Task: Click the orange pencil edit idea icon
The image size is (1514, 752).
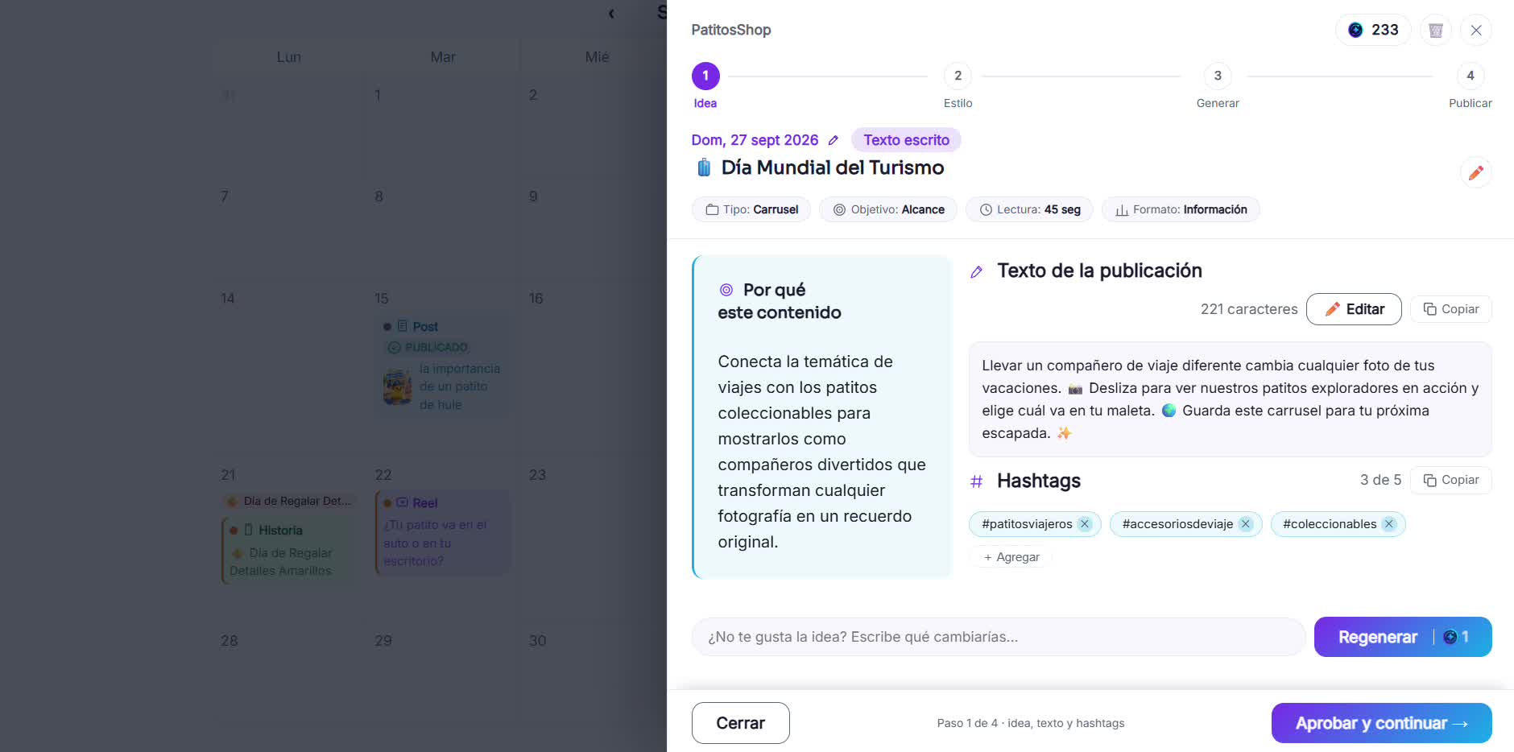Action: [1475, 172]
